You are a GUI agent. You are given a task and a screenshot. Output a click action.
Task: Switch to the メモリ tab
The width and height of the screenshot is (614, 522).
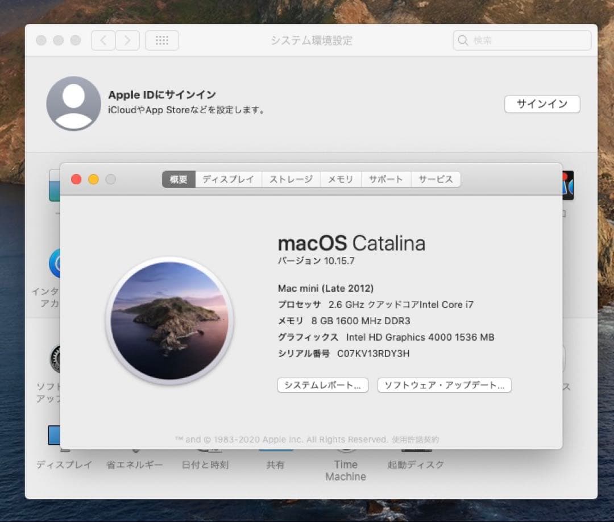(341, 179)
